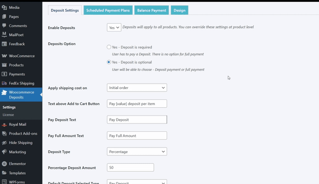The width and height of the screenshot is (319, 184).
Task: Open the Enable Deposits Yes dropdown
Action: point(114,28)
